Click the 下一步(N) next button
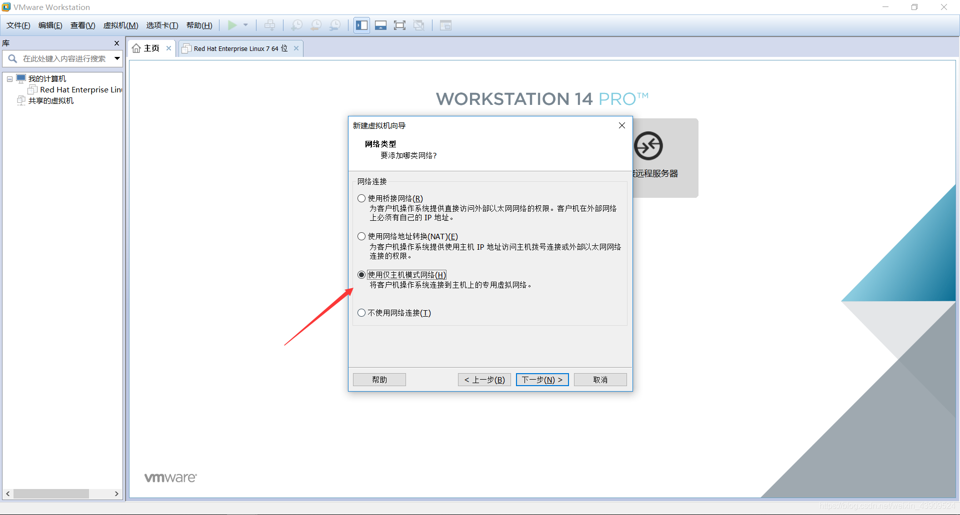 coord(542,380)
